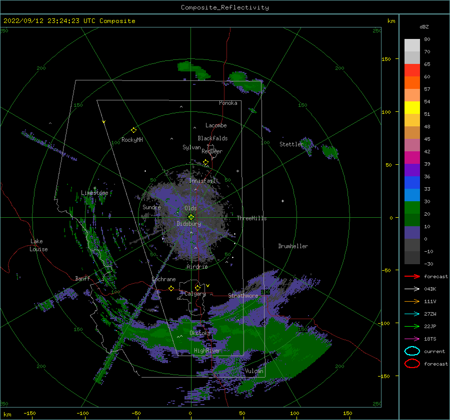Choose the magenta 18TS arrow legend icon

click(x=412, y=339)
